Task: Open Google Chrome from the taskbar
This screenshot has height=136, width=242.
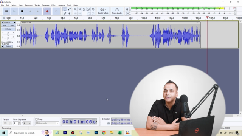Action: 104,133
